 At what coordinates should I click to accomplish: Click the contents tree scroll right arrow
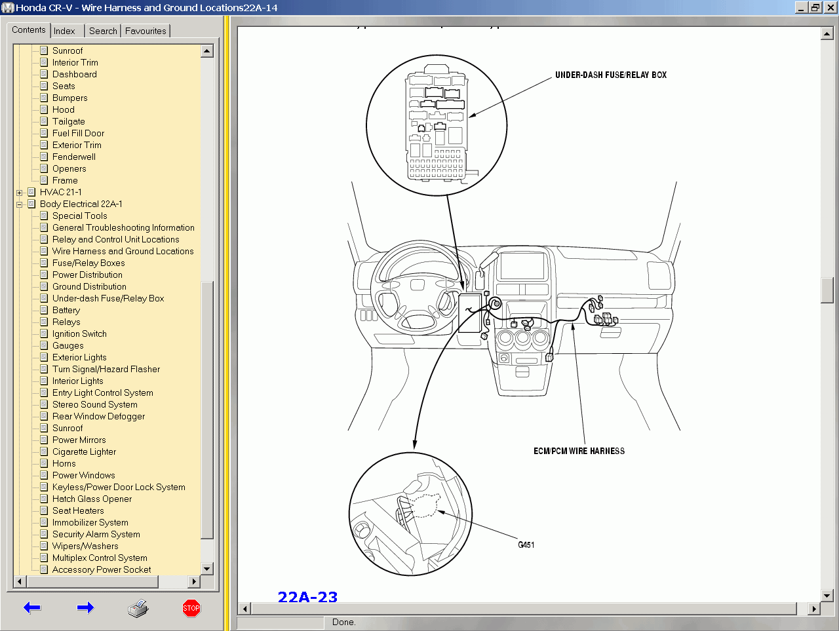coord(193,581)
